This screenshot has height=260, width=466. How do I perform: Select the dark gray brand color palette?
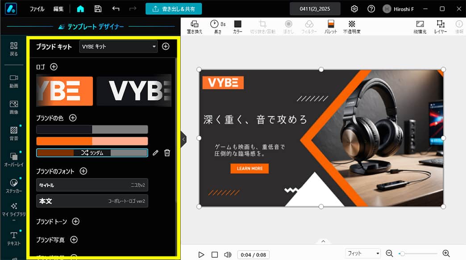point(92,129)
